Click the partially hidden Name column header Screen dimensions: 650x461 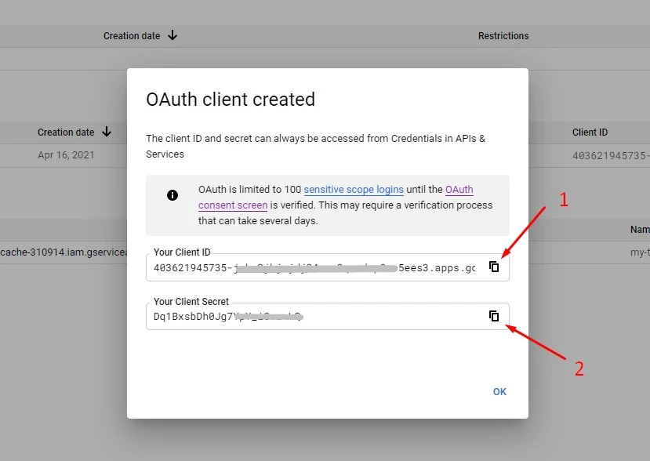[639, 230]
